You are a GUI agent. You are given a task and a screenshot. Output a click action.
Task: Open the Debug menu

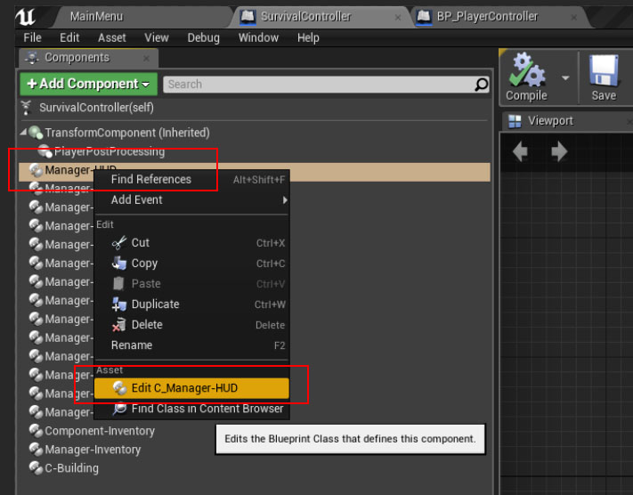[203, 37]
